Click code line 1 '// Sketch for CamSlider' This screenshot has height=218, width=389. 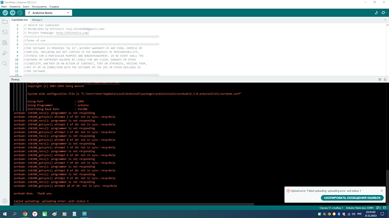pos(41,25)
